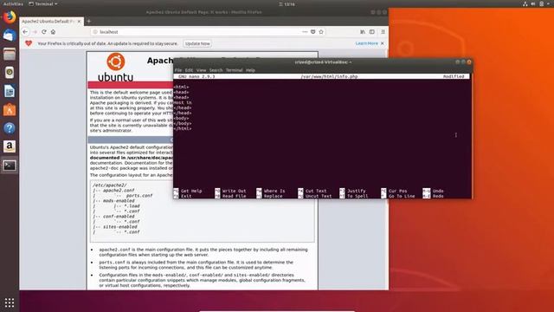Open Firefox page actions (three dots) menu
The width and height of the screenshot is (554, 312).
(x=305, y=32)
